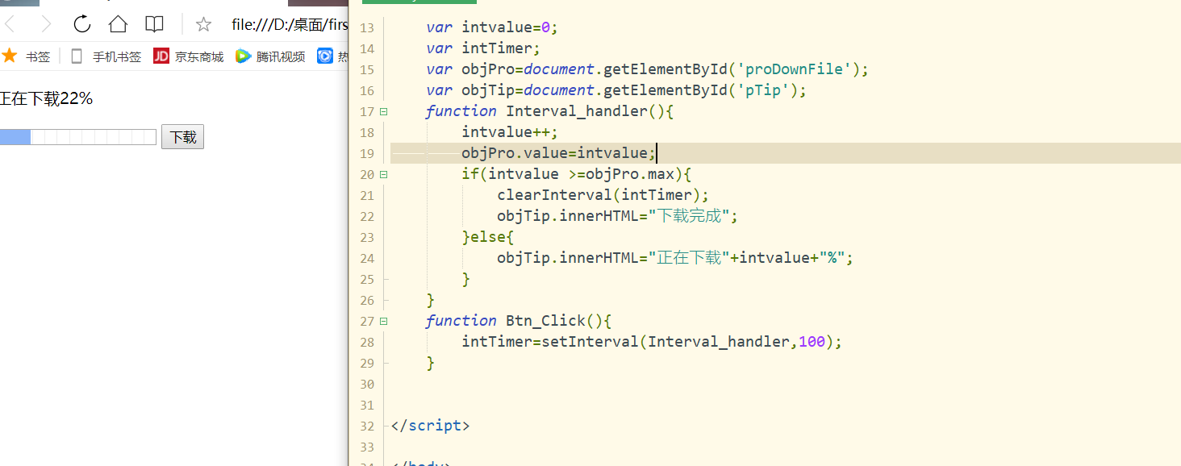Click the orange star bookmarks icon
The width and height of the screenshot is (1181, 466).
tap(10, 56)
